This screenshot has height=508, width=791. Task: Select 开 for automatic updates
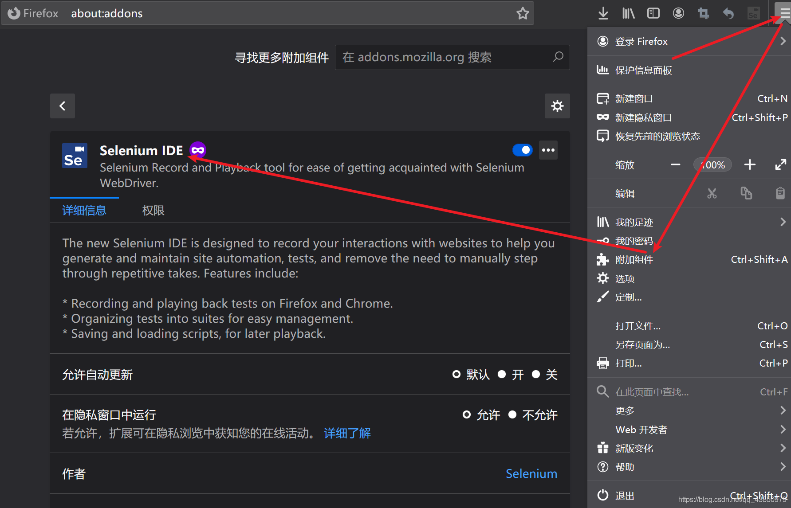502,375
